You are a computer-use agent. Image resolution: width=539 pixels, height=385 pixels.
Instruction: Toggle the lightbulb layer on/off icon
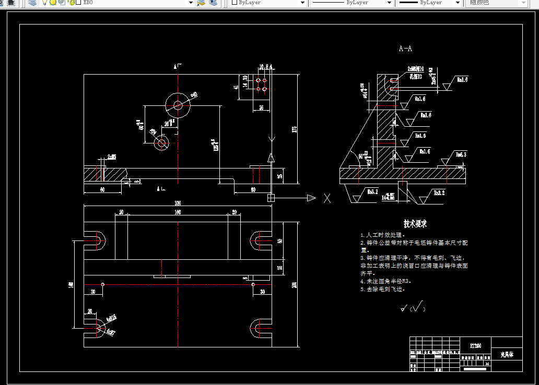pyautogui.click(x=44, y=3)
